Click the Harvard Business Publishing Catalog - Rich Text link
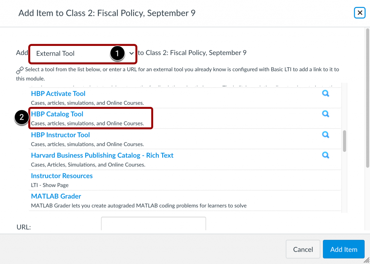The height and width of the screenshot is (264, 370). pyautogui.click(x=102, y=155)
